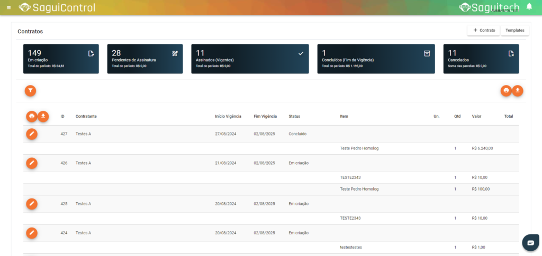Edit contract 426 with pencil icon

32,163
